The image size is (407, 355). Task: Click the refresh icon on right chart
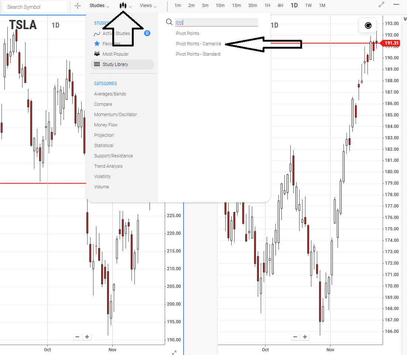tap(368, 25)
